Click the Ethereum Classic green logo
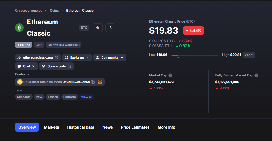Viewport: 272px width, 141px height. [x=19, y=28]
